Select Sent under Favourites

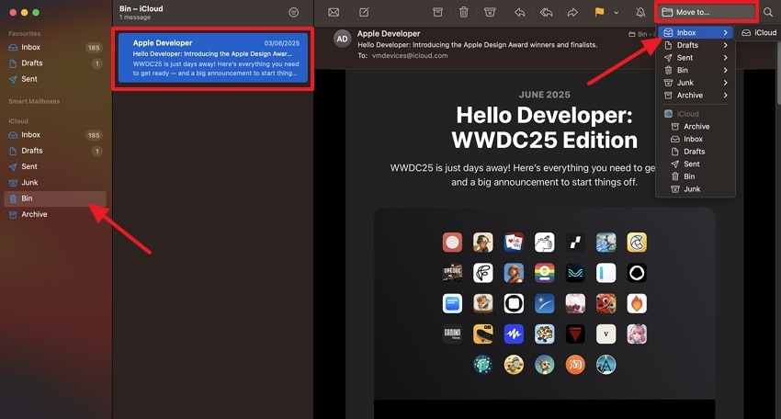coord(55,79)
